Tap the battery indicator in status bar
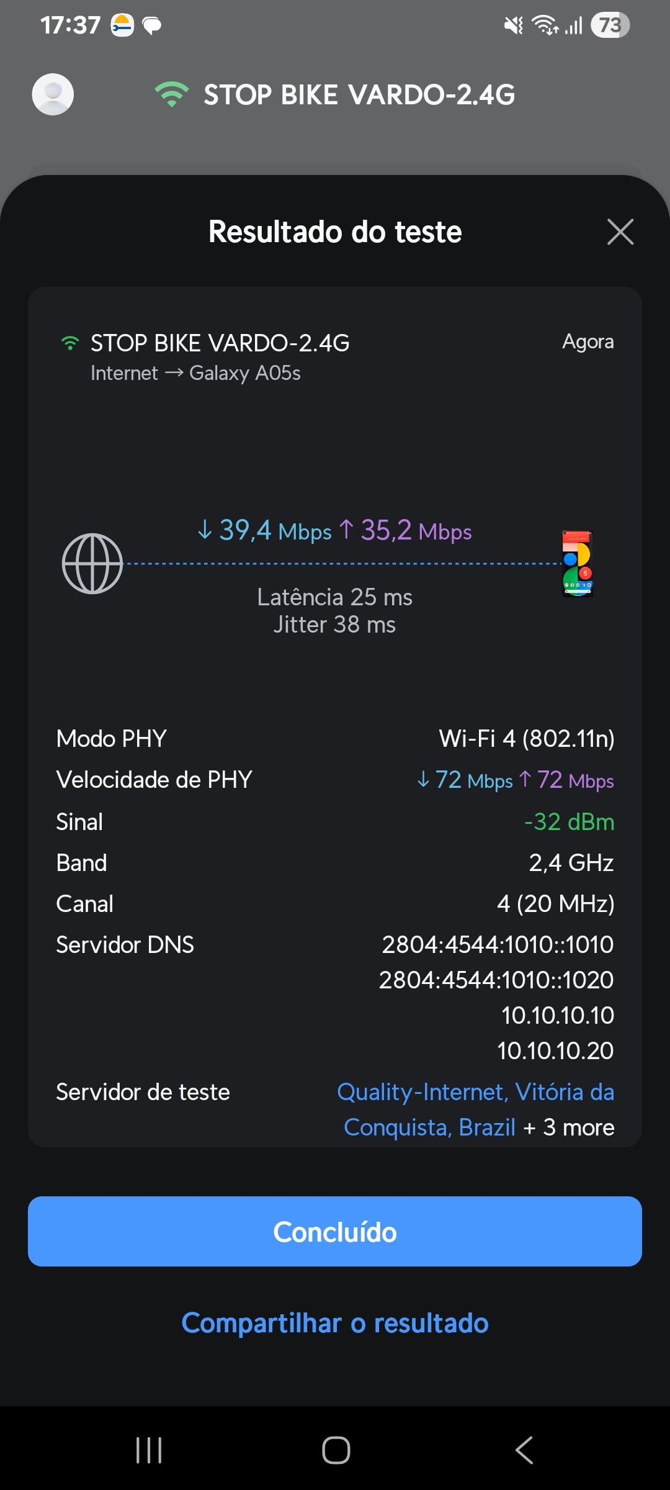The image size is (670, 1490). (x=610, y=25)
